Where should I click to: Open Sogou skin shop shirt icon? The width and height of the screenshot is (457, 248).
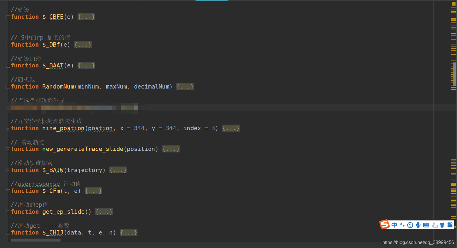point(442,225)
